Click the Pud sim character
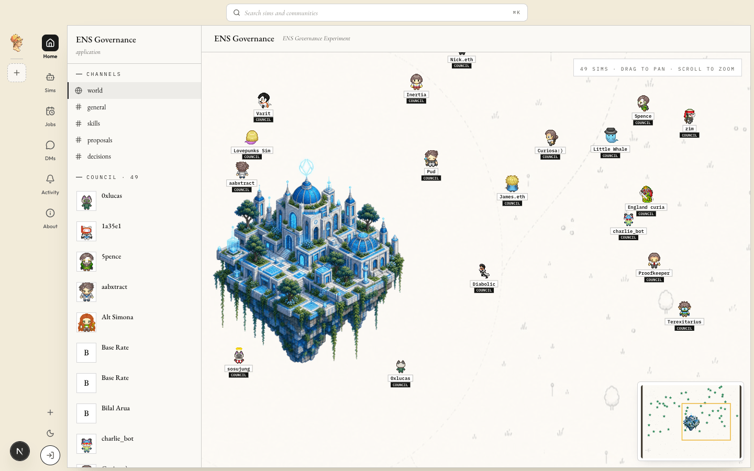This screenshot has width=754, height=471. click(431, 159)
